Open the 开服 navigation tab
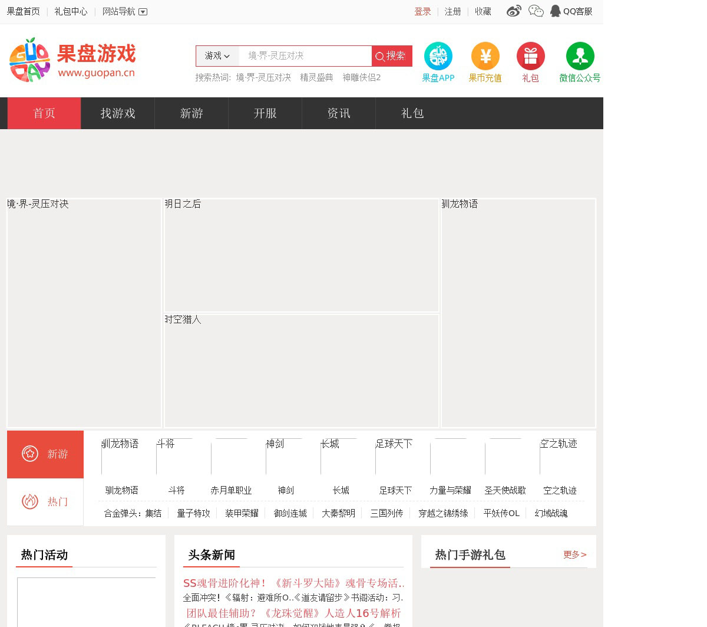This screenshot has width=707, height=627. [x=265, y=113]
